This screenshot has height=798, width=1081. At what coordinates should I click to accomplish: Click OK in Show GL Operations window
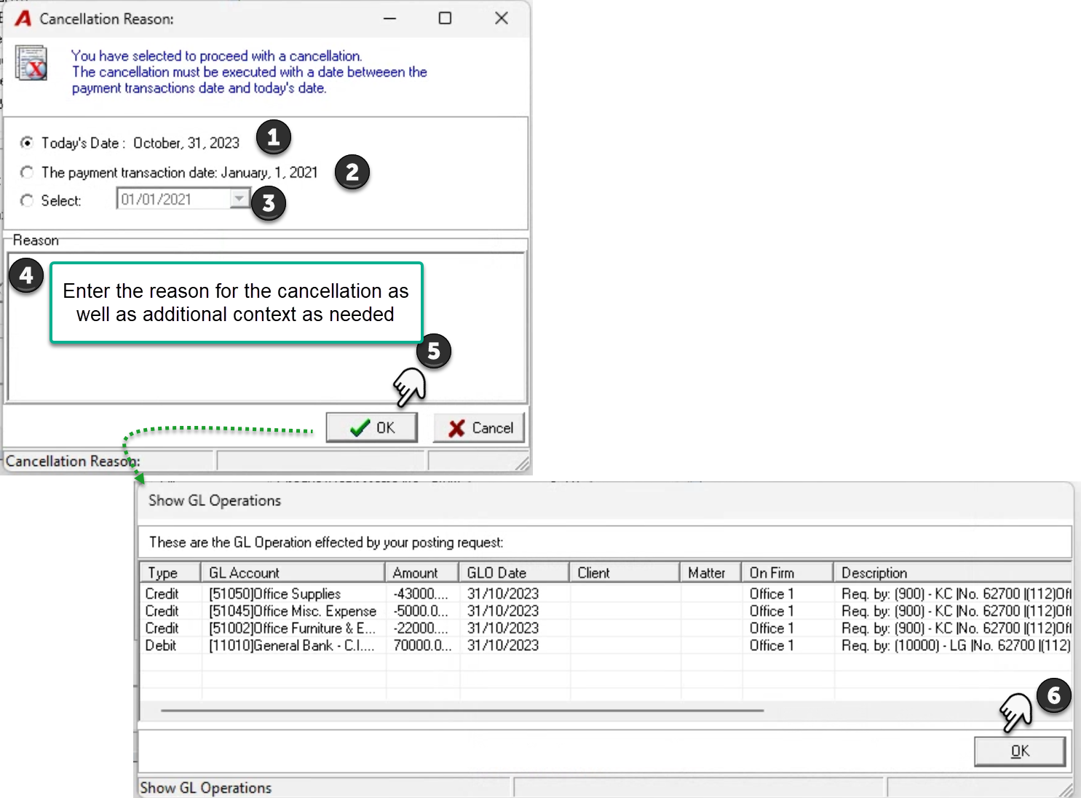coord(1020,751)
